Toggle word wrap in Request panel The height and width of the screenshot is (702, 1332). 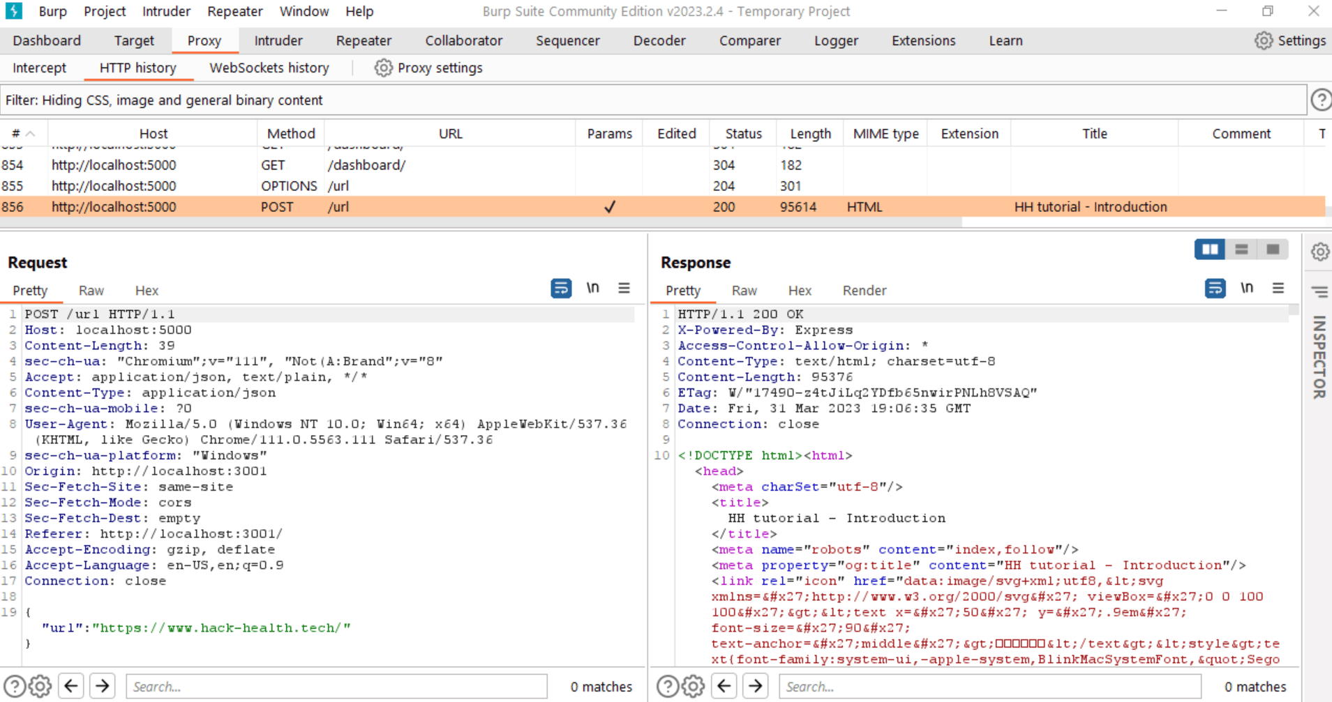[561, 289]
